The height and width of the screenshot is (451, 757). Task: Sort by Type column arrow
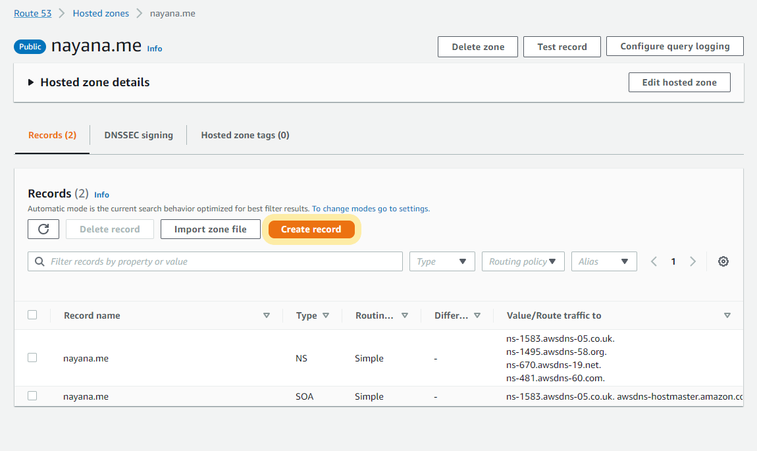[x=326, y=315]
